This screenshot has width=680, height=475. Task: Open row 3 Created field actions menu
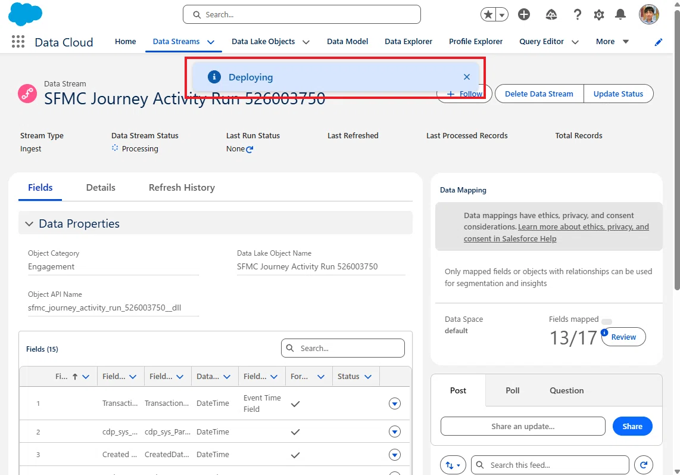[395, 455]
